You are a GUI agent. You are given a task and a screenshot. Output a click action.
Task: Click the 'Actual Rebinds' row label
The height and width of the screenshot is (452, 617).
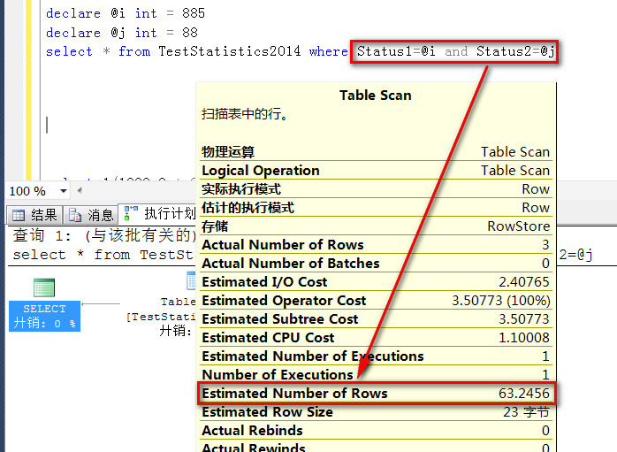[252, 431]
